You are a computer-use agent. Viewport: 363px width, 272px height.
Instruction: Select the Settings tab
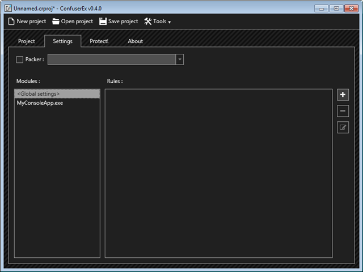(x=62, y=41)
